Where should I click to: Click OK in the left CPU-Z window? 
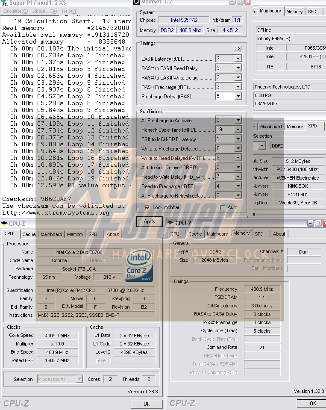click(x=147, y=404)
